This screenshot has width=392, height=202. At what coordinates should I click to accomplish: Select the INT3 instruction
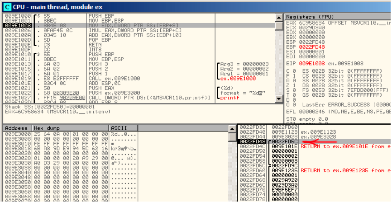coord(95,49)
